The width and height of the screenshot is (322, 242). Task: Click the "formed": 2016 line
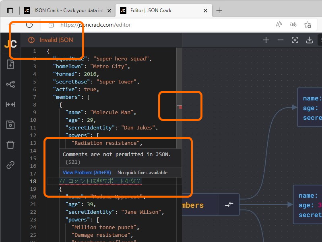click(76, 74)
